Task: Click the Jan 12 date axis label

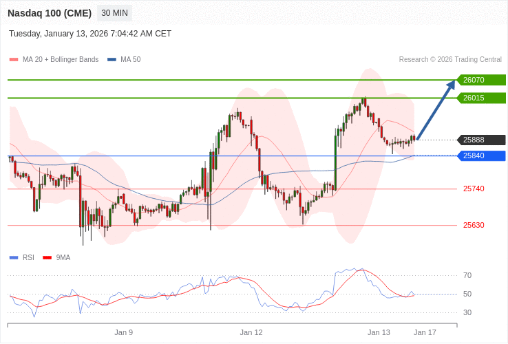Action: tap(251, 333)
